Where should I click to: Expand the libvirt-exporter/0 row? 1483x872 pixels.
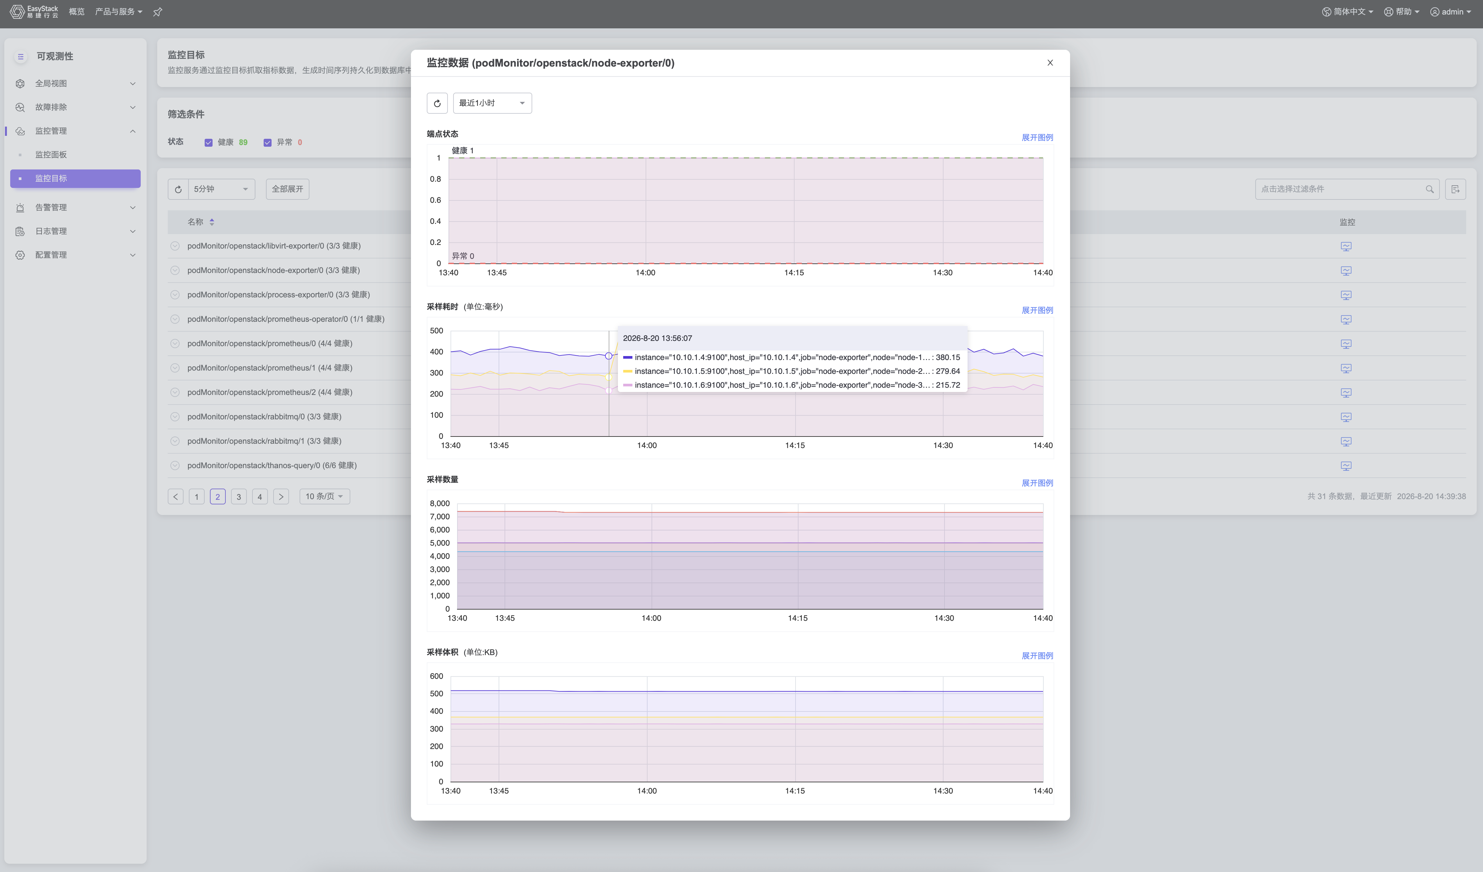point(175,246)
